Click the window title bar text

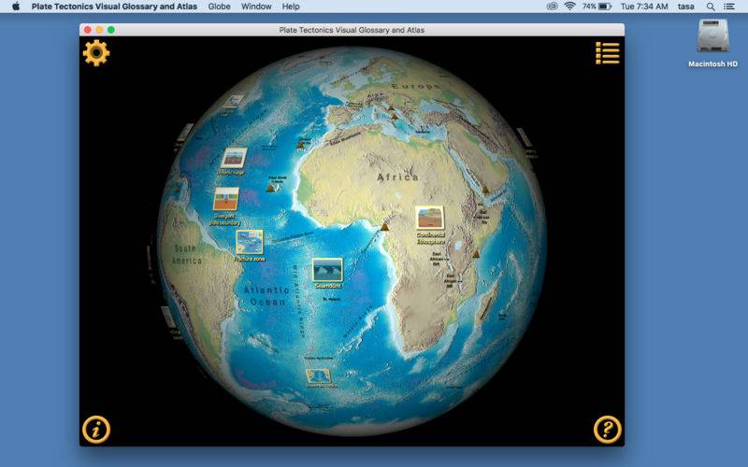(352, 30)
